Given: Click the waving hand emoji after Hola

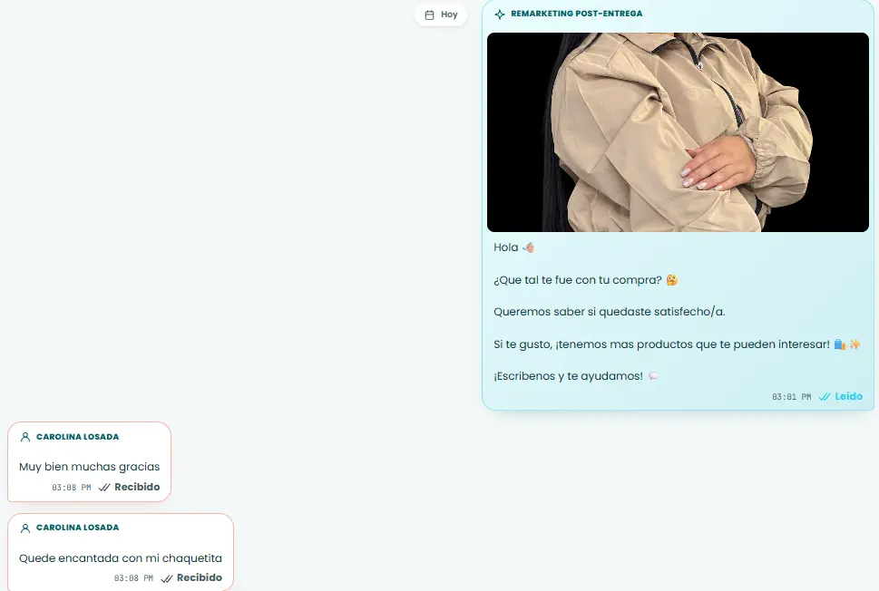Looking at the screenshot, I should point(528,247).
